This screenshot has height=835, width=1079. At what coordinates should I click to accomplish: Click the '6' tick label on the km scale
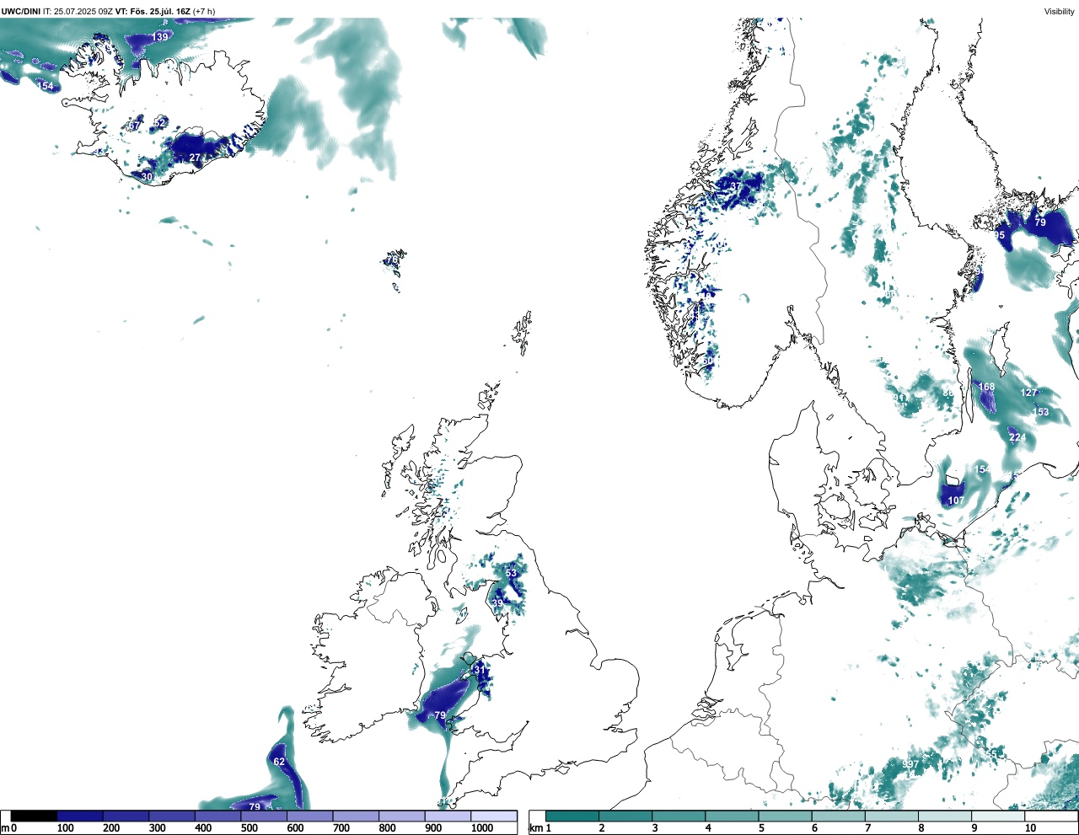click(x=814, y=828)
